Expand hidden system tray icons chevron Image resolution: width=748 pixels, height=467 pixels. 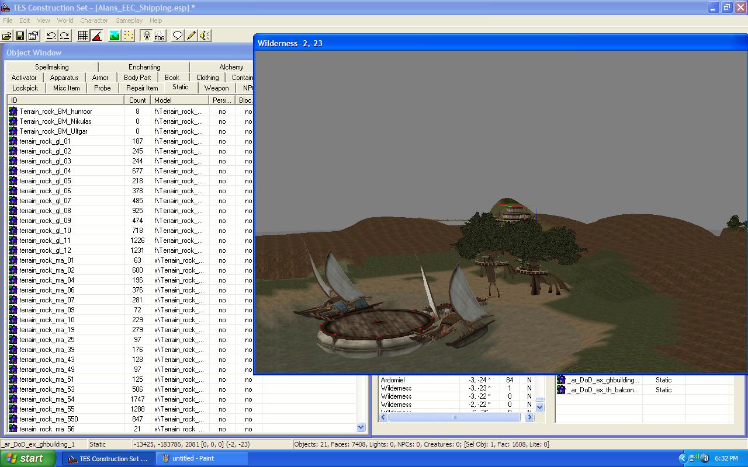tap(682, 459)
